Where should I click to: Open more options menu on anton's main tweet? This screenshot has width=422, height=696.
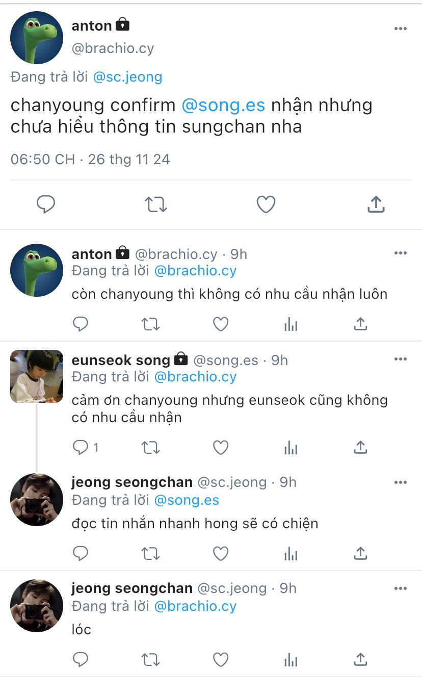(401, 29)
